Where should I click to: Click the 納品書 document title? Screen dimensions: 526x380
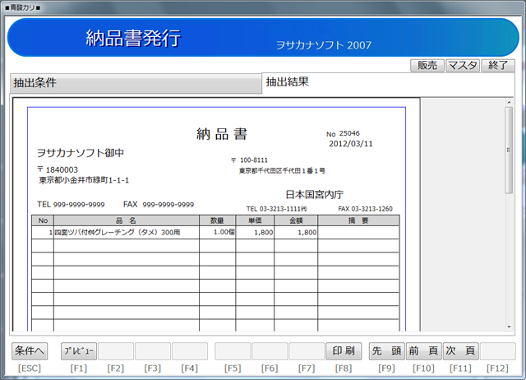point(222,134)
